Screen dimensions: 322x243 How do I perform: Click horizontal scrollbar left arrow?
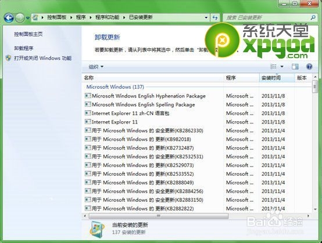85,216
